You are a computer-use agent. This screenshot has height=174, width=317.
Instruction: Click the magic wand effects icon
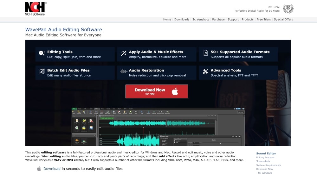click(124, 53)
